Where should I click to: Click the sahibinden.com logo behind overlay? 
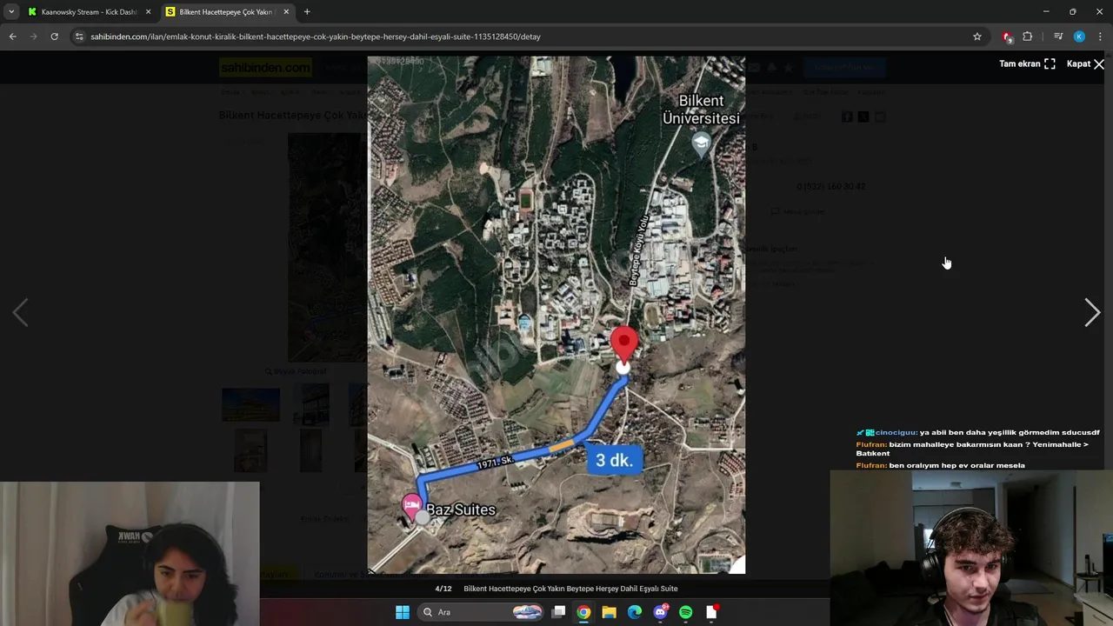tap(265, 67)
